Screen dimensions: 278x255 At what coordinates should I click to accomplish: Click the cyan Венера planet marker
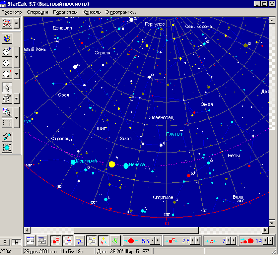coord(126,166)
